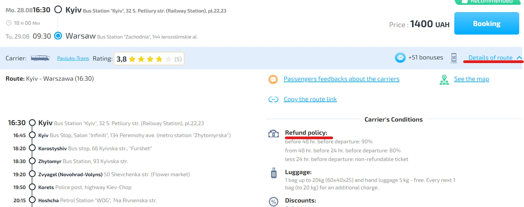Select the Warsaw arrival radio circle
This screenshot has height=207, width=524.
tap(58, 36)
